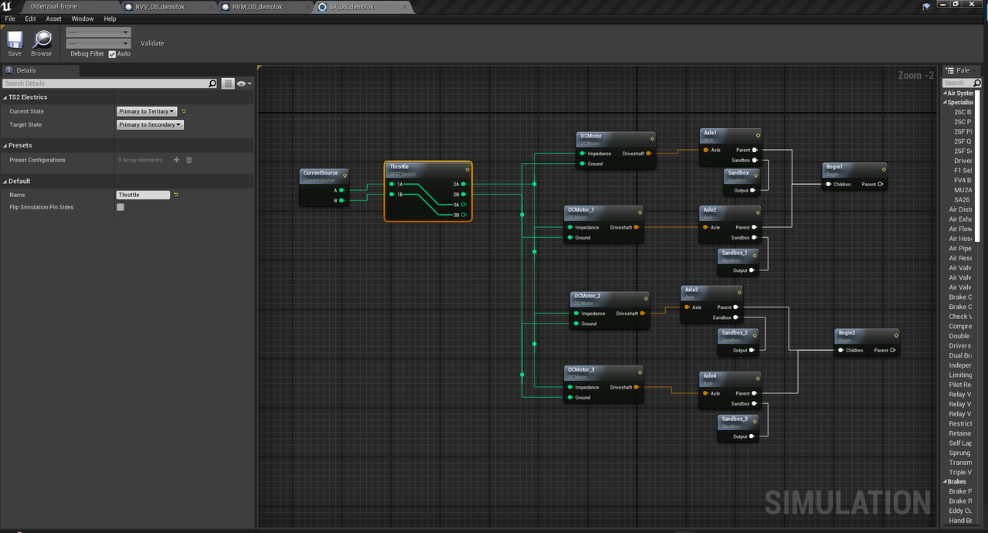Click pin 1A on Throttle node

click(392, 184)
